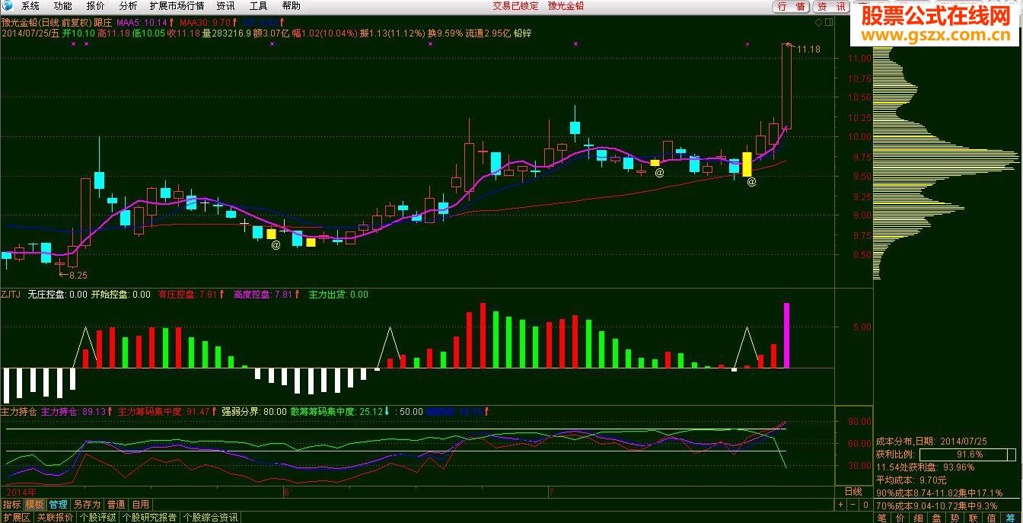1023x523 pixels.
Task: Switch the side panel to 细 tab
Action: point(919,518)
